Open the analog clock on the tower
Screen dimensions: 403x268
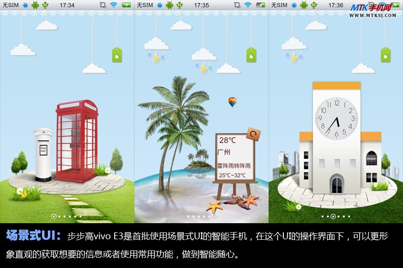336,117
